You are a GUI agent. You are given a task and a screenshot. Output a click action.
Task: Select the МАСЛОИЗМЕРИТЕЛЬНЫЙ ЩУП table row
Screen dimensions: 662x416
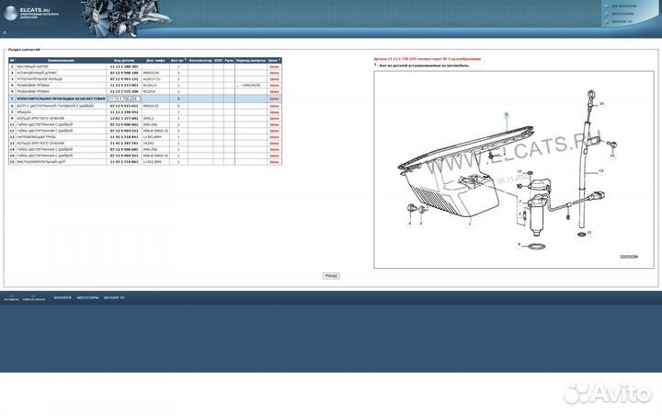55,162
